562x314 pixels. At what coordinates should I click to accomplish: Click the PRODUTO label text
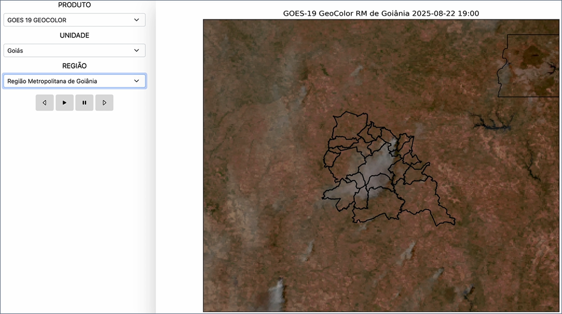(74, 5)
